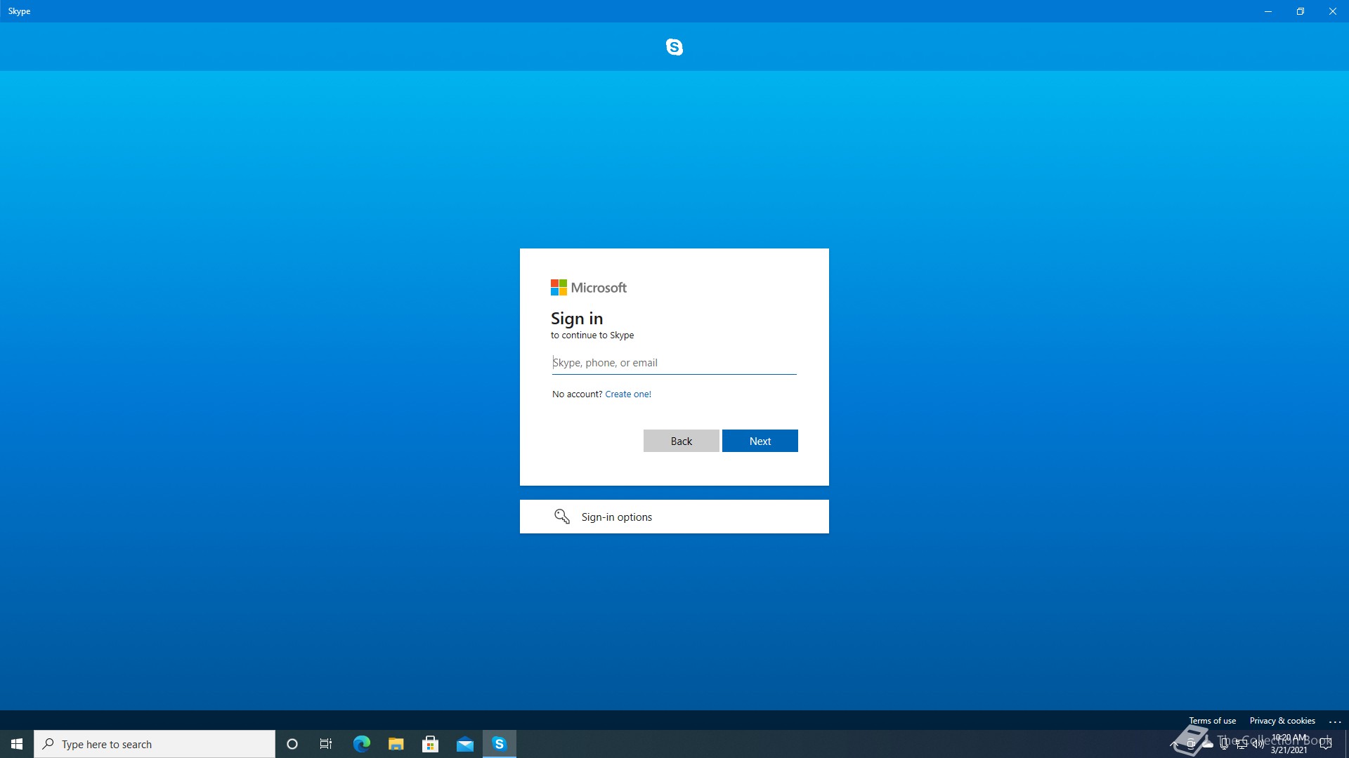
Task: Click the Create one! link
Action: [x=627, y=394]
